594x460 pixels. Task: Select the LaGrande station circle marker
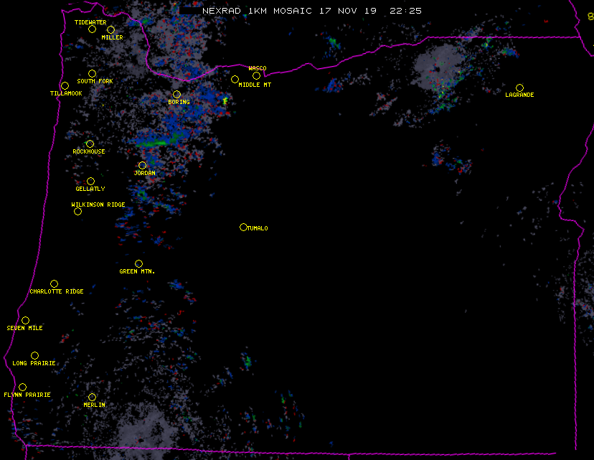519,88
